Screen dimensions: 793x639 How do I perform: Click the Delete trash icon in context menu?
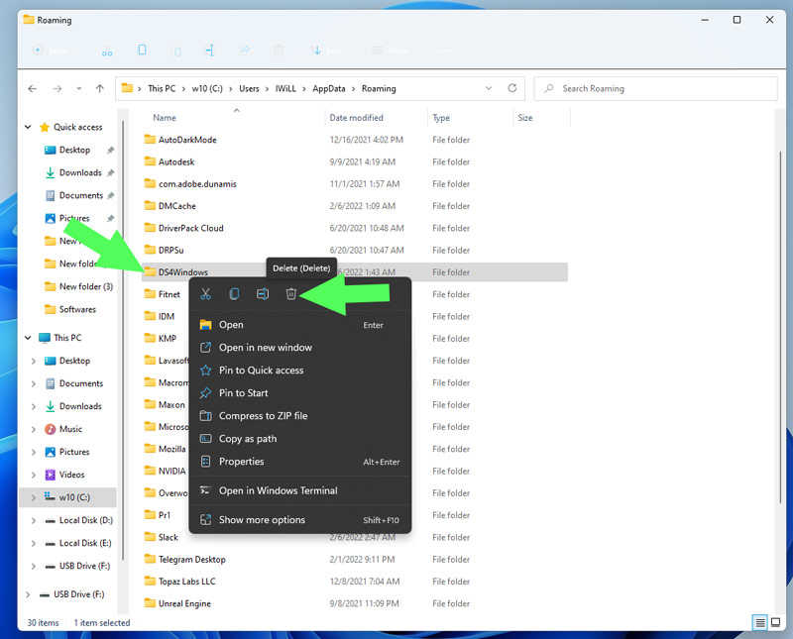[x=291, y=294]
